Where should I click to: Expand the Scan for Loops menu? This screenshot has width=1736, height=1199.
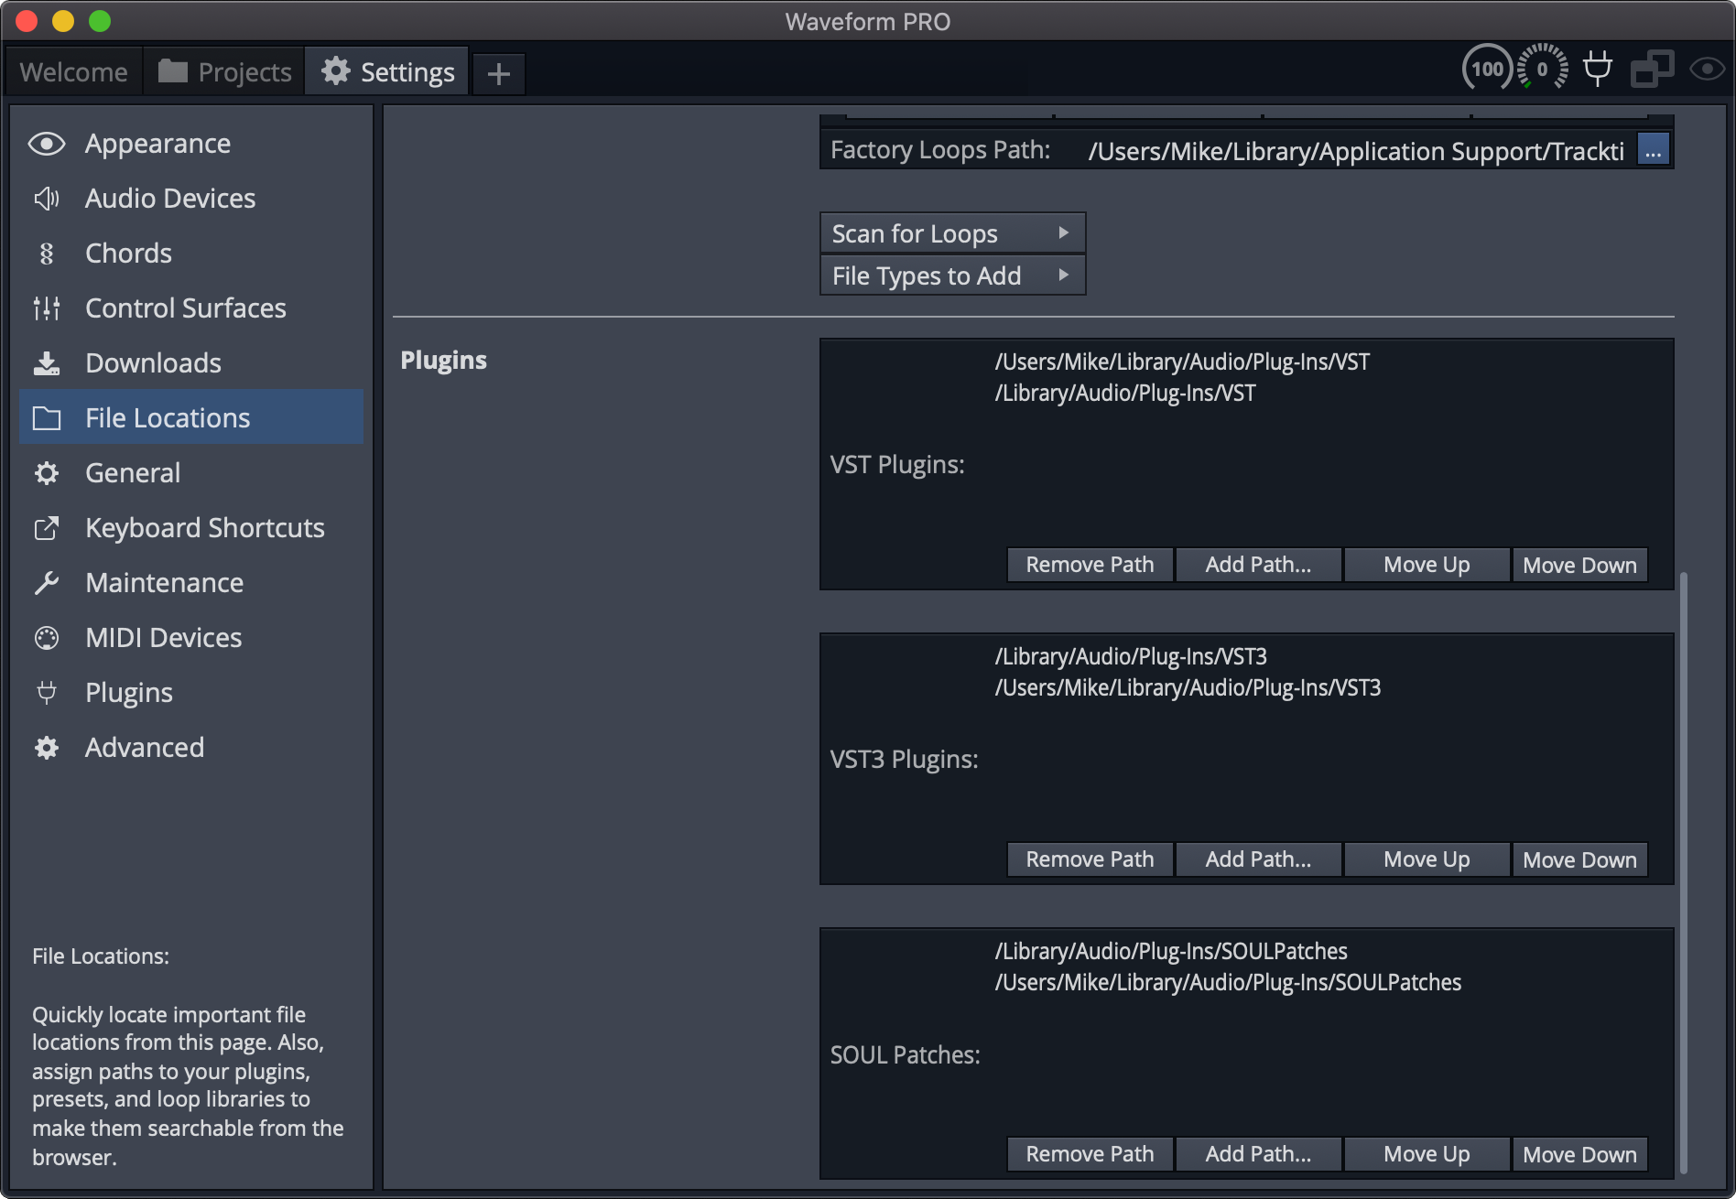tap(952, 233)
